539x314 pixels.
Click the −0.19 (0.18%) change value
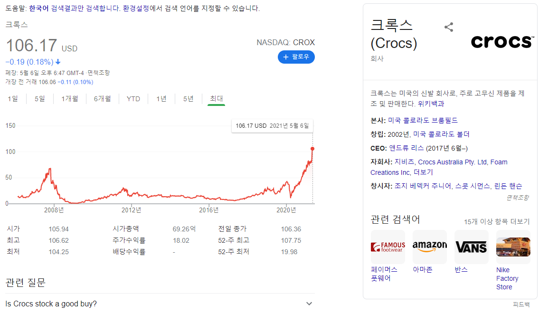[33, 62]
